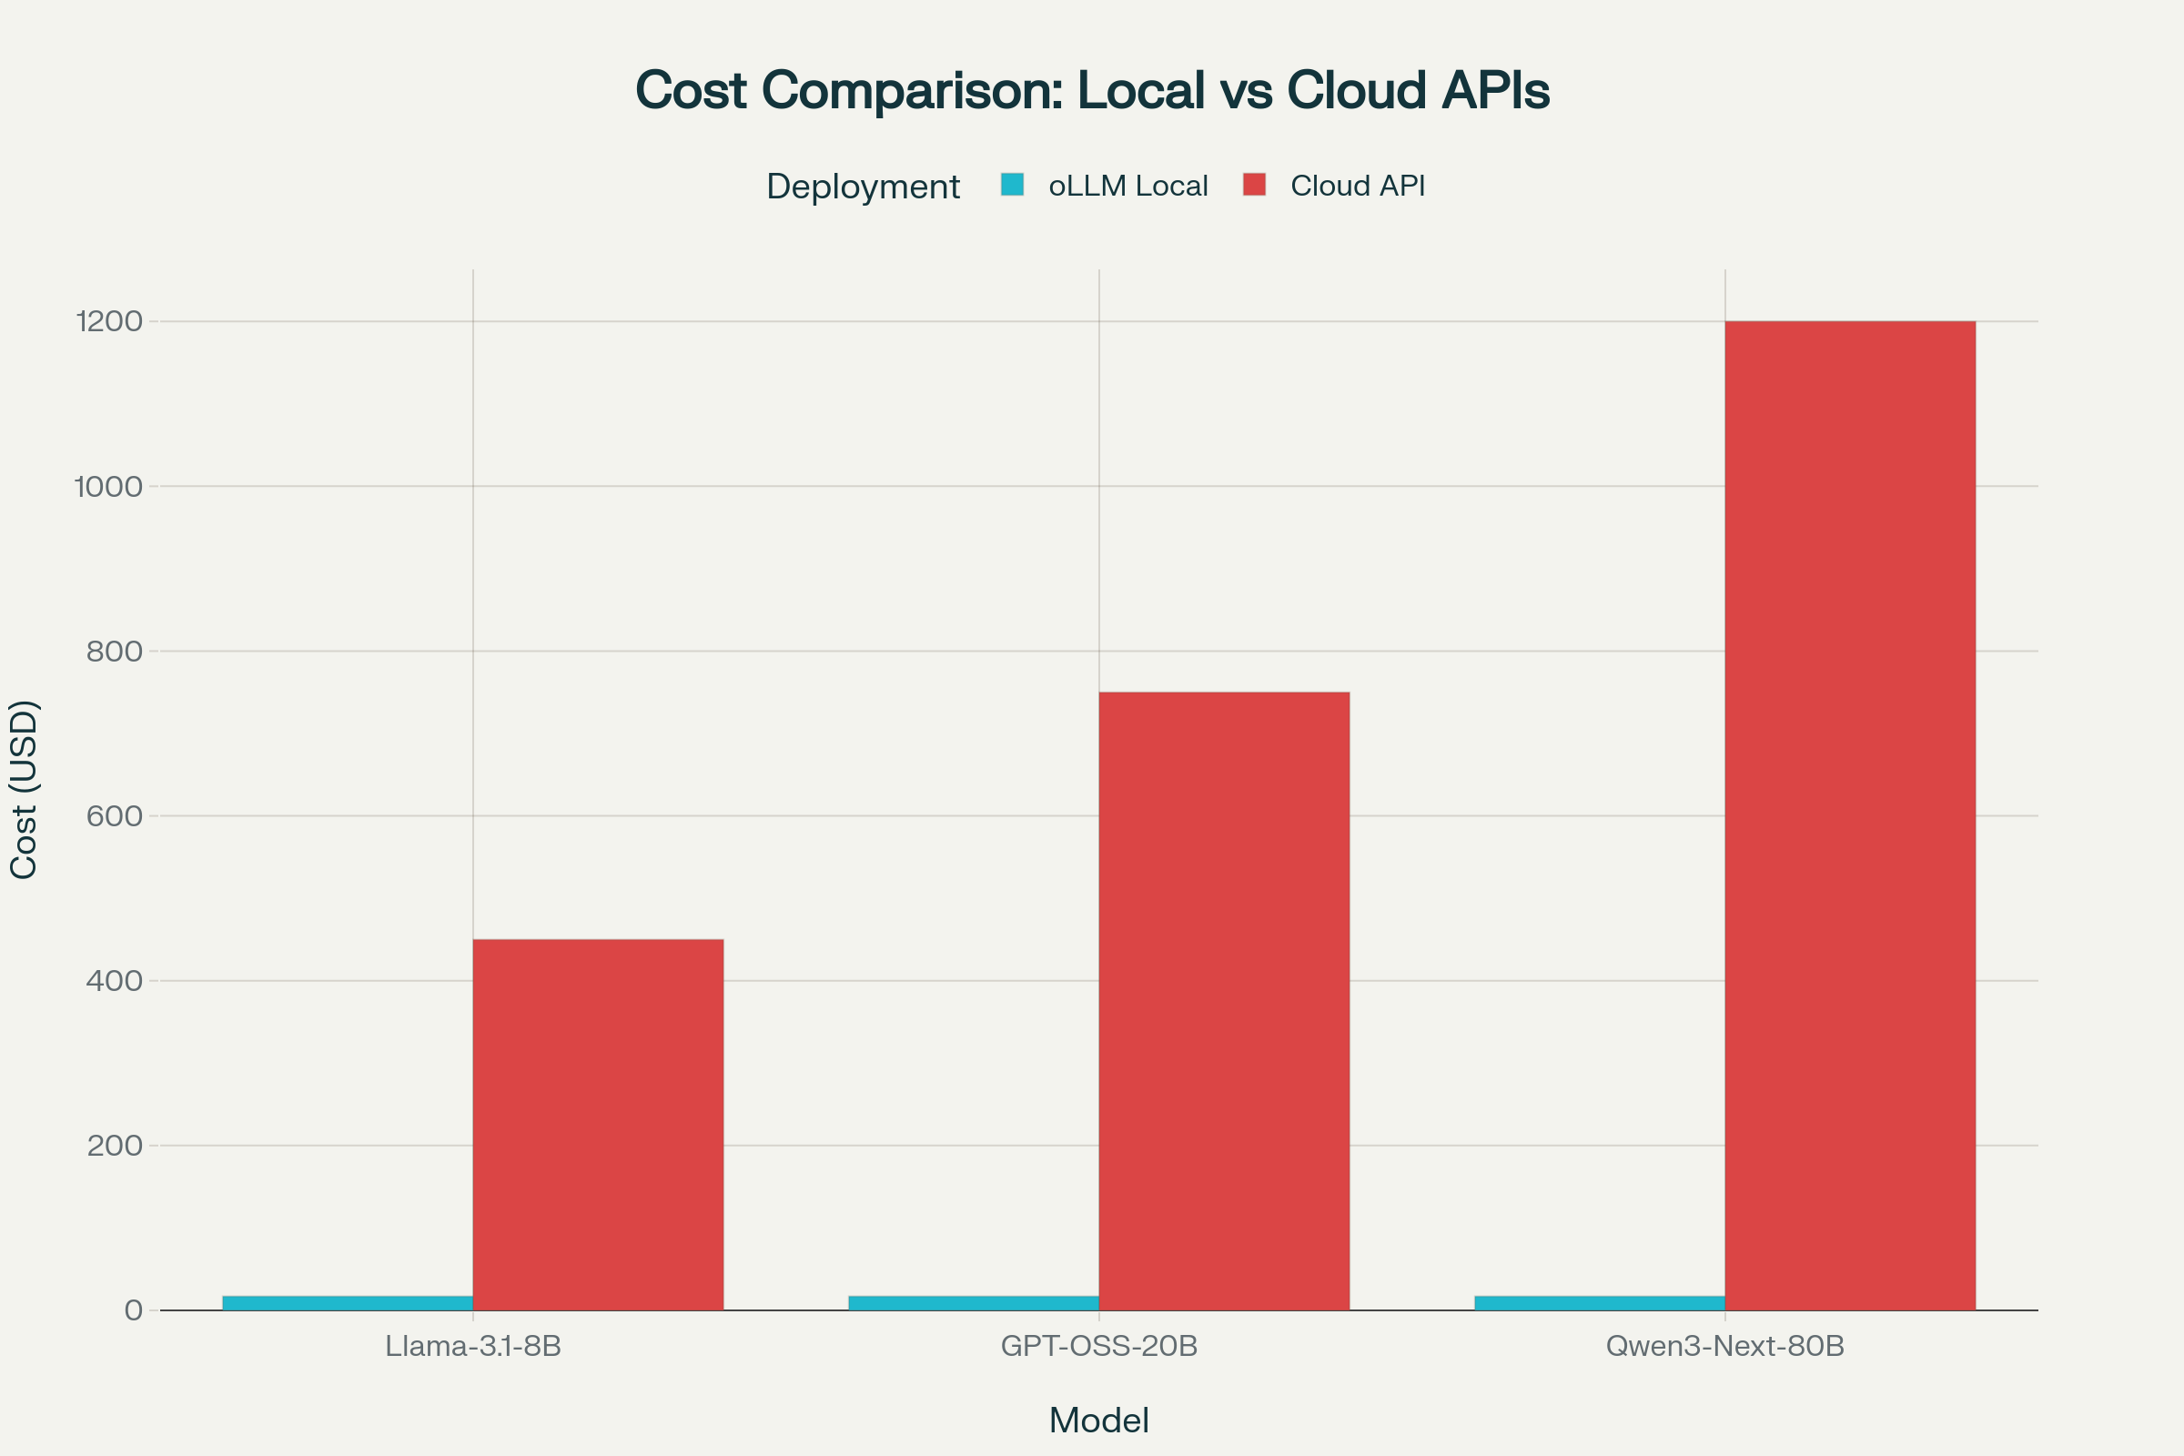Click the oLLM Local teal legend swatch
This screenshot has width=2184, height=1456.
(x=1012, y=185)
